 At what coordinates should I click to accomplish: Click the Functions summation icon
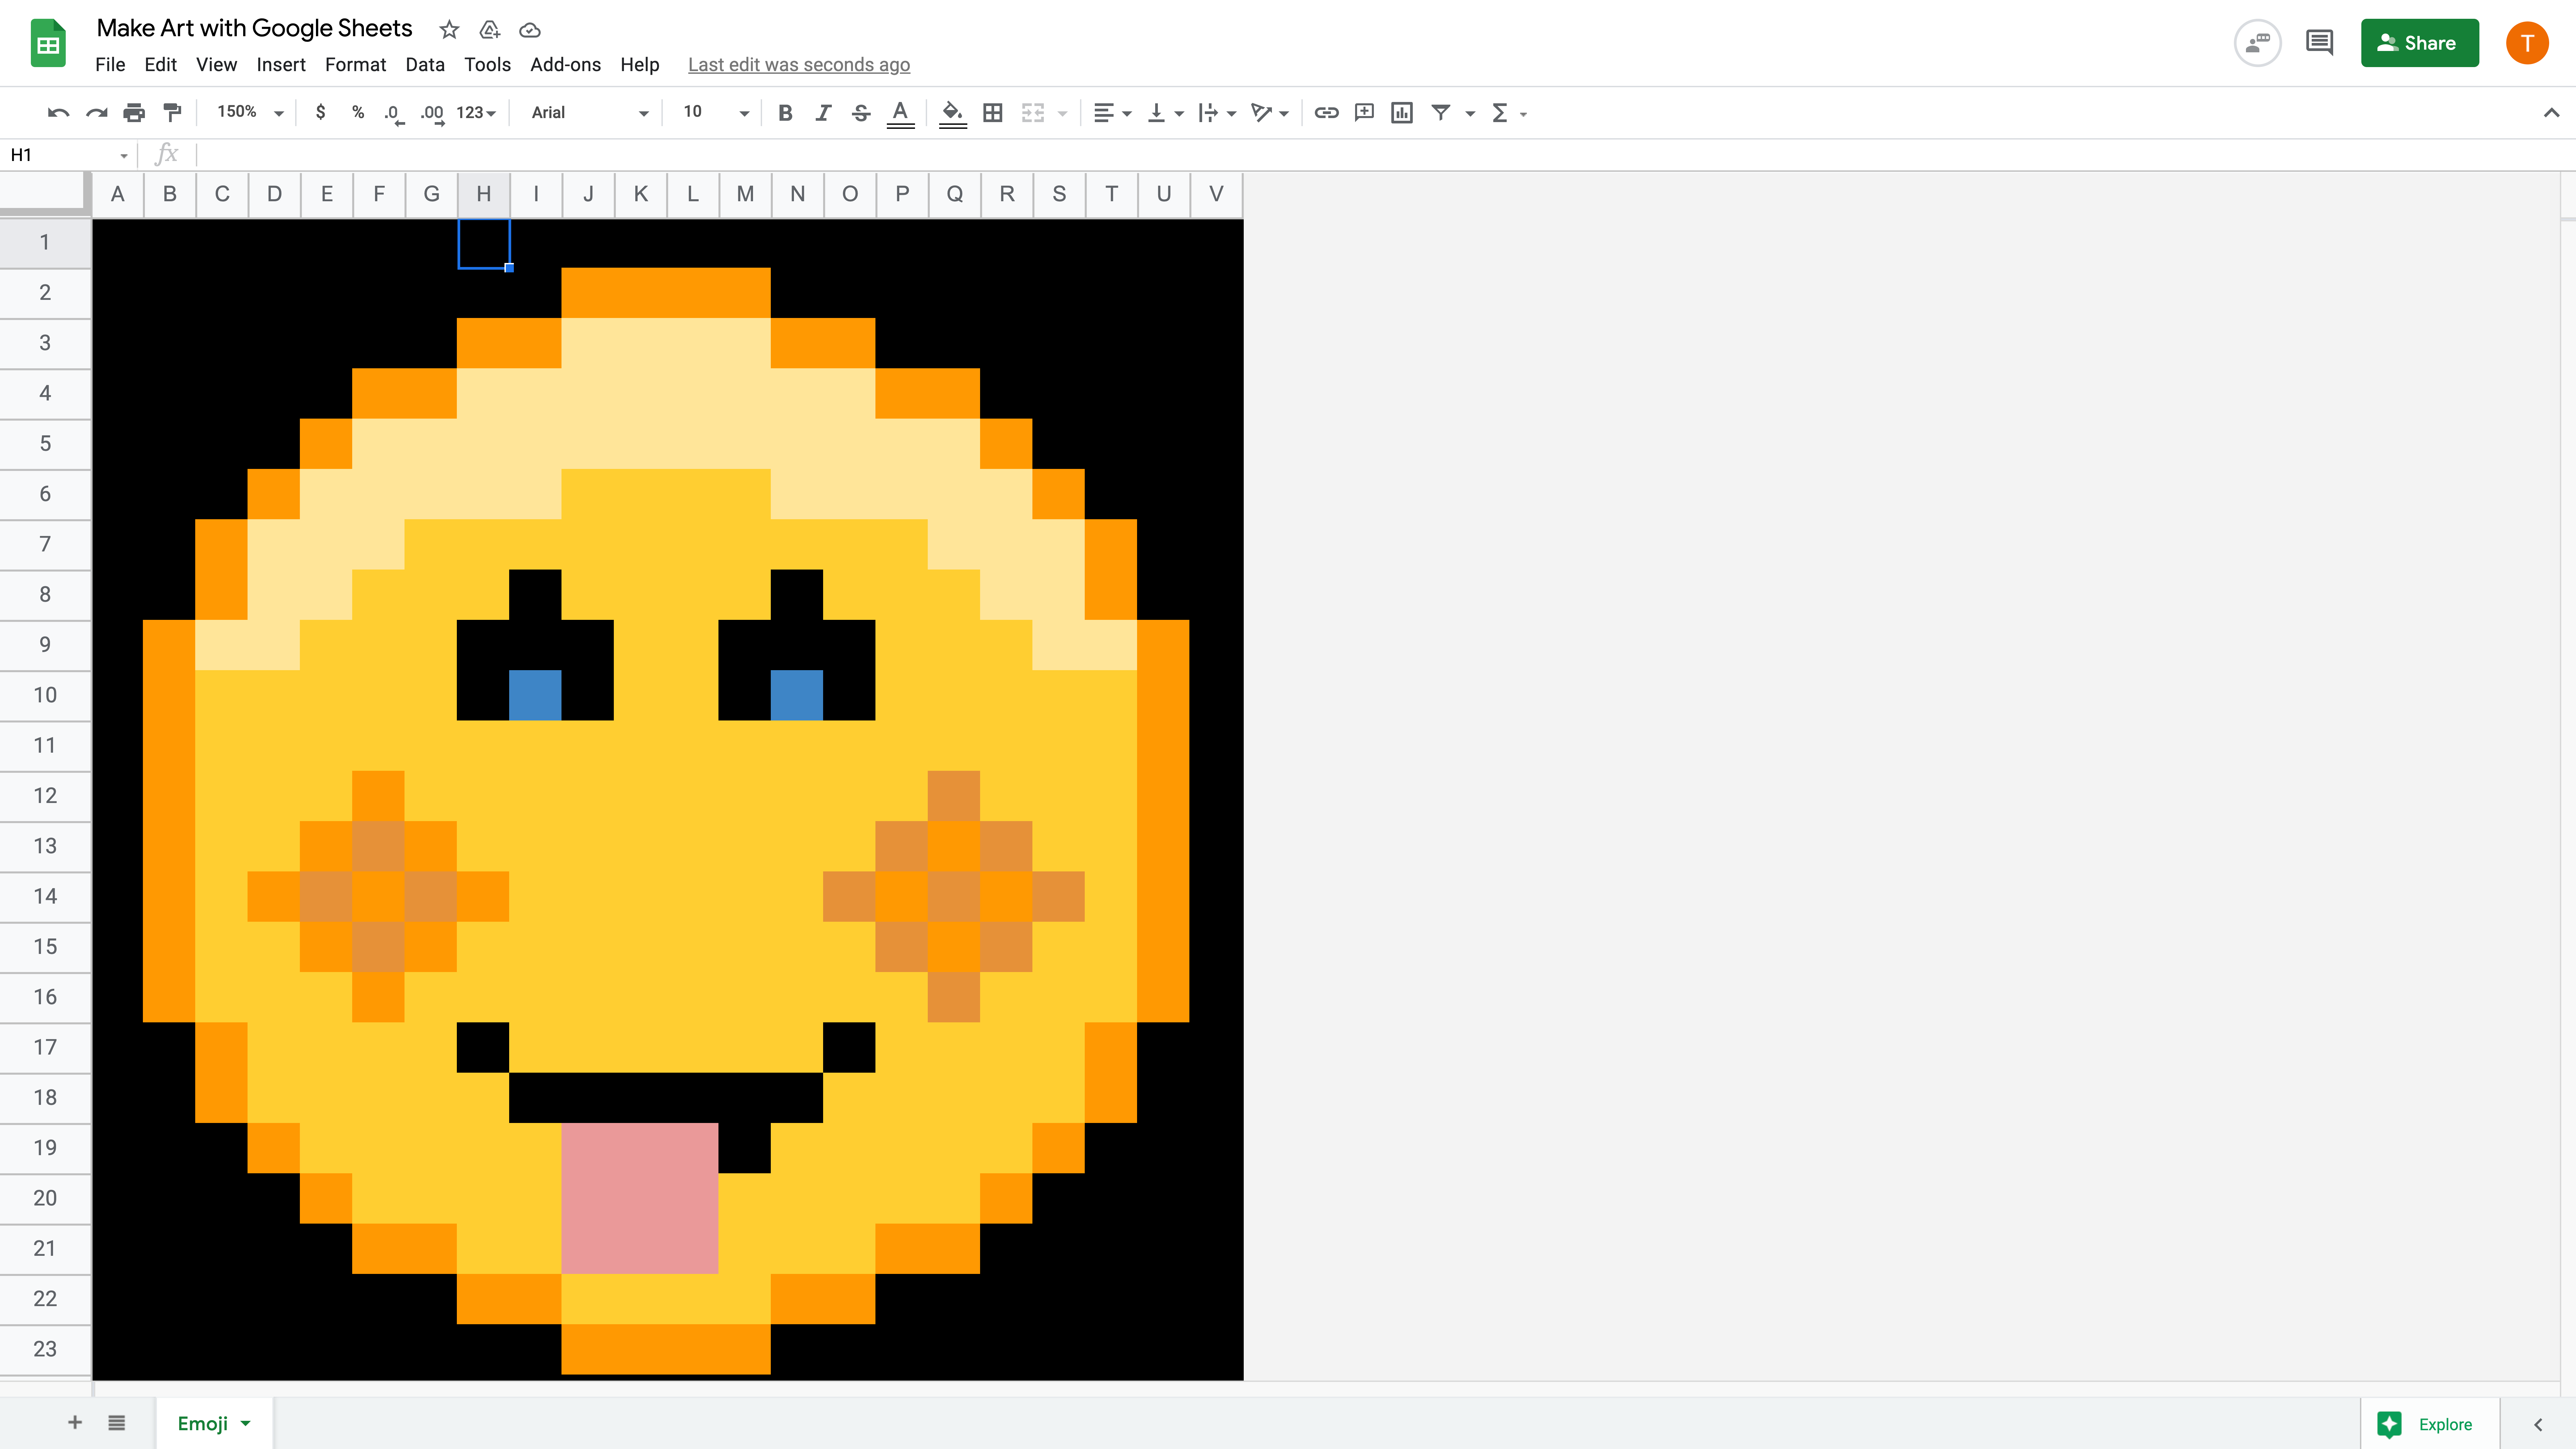coord(1500,111)
